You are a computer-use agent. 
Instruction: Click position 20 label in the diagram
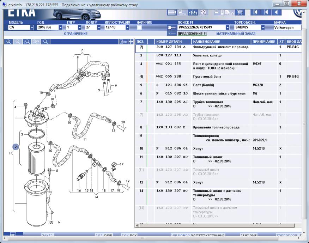pyautogui.click(x=123, y=122)
